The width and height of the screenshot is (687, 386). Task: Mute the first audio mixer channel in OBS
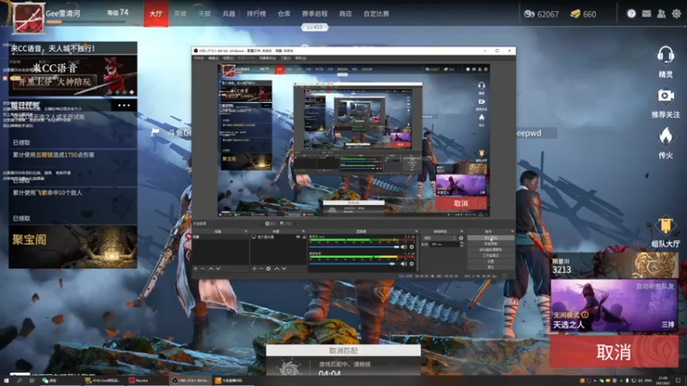tap(404, 247)
